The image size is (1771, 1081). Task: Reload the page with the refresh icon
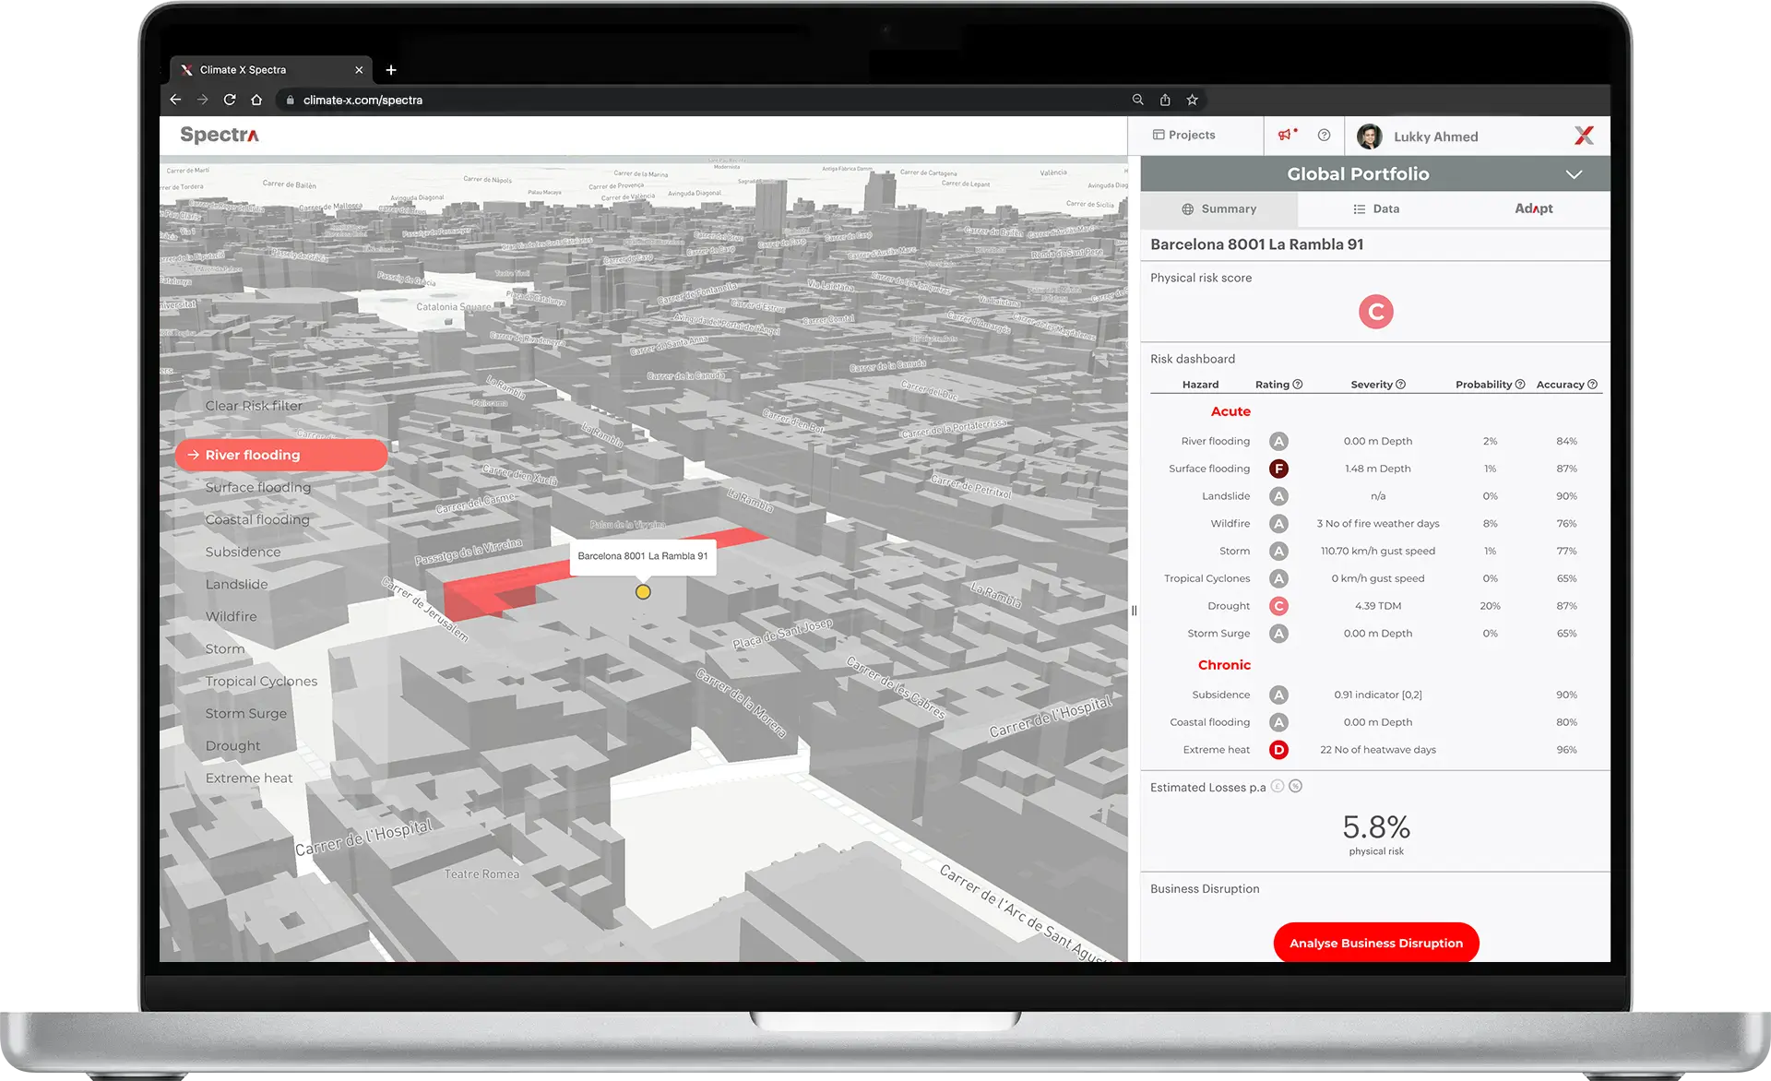[x=230, y=100]
